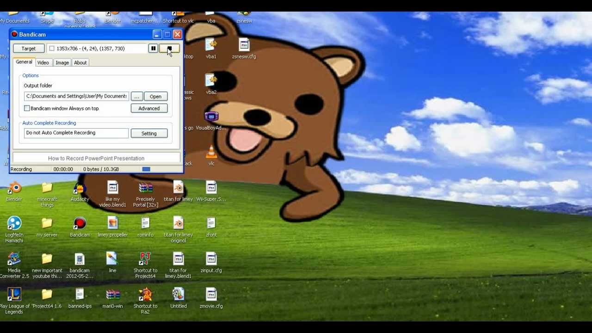Image resolution: width=592 pixels, height=333 pixels.
Task: Click the Target button in Bandicam
Action: (28, 49)
